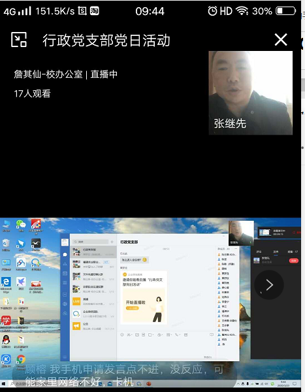Click the orange button on 开始直播啦 card
305x392 pixels.
tap(132, 308)
